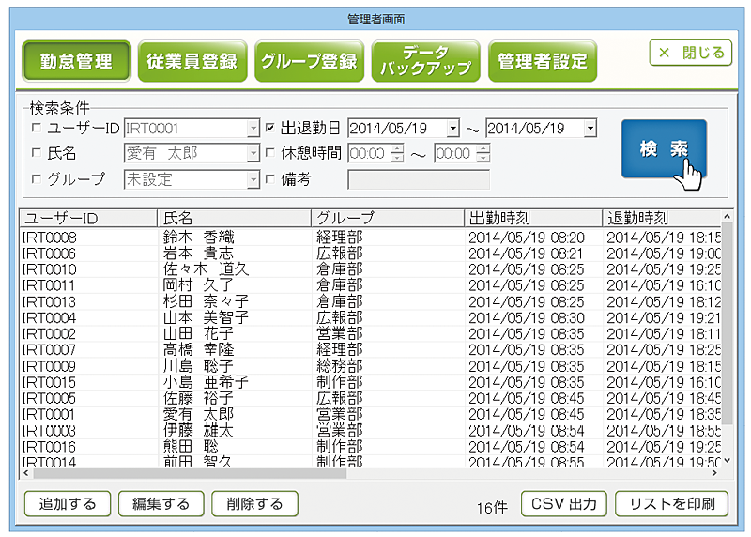
Task: Sort by the 出勤時刻 column header
Action: pyautogui.click(x=530, y=218)
